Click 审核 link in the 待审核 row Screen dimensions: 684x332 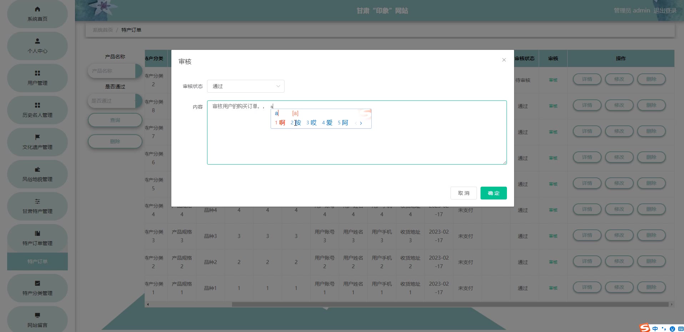[x=553, y=80]
